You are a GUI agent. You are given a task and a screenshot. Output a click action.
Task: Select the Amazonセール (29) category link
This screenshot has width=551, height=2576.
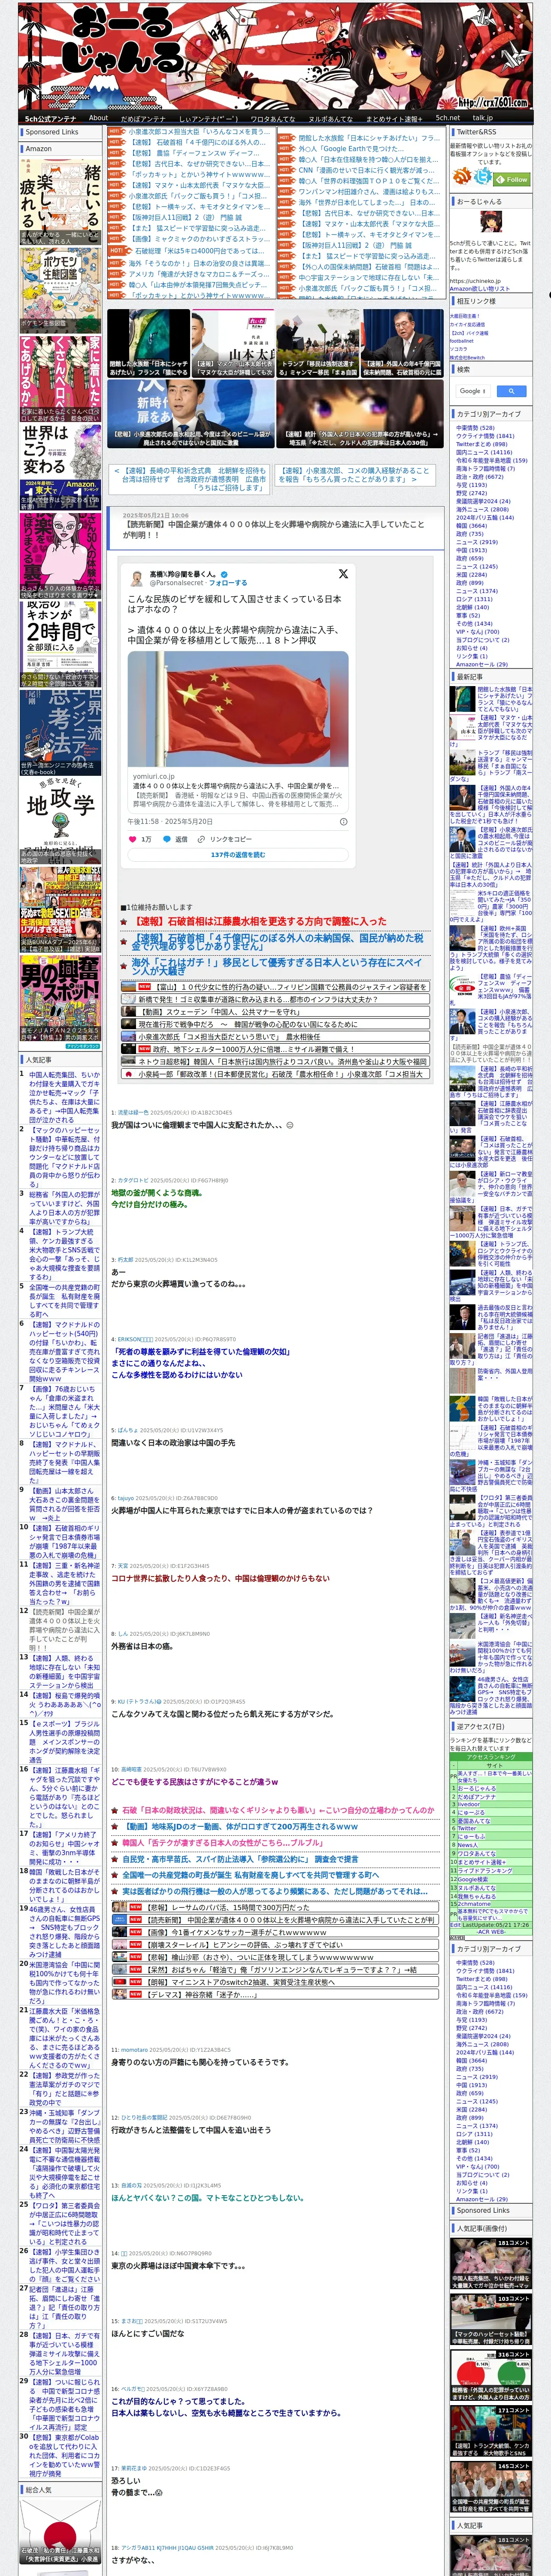482,664
